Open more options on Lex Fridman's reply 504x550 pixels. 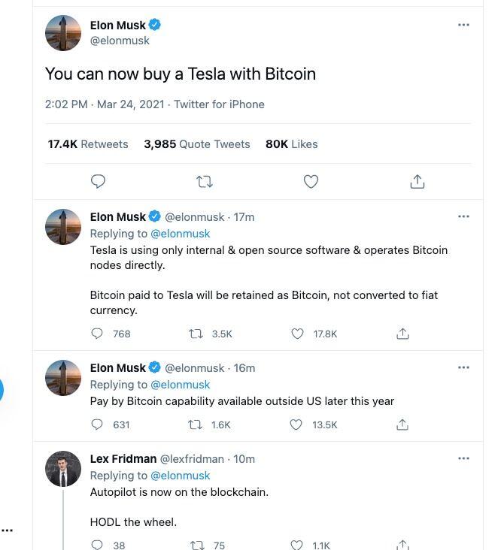pos(463,458)
